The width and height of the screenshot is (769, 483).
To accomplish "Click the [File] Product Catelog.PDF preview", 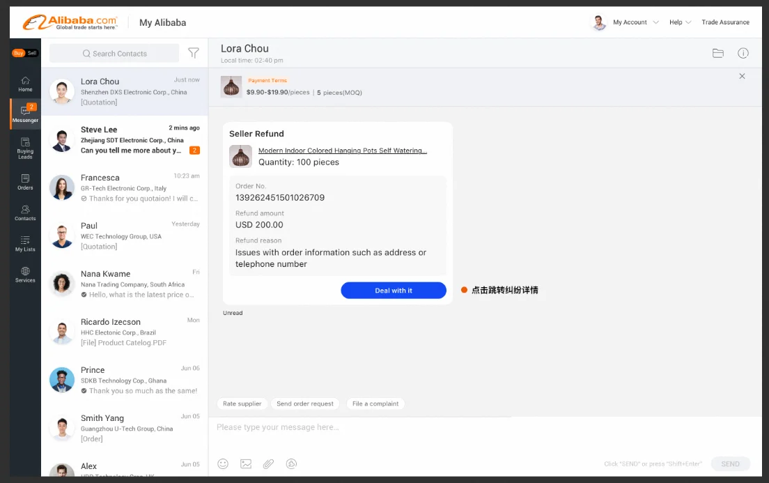I will coord(123,343).
